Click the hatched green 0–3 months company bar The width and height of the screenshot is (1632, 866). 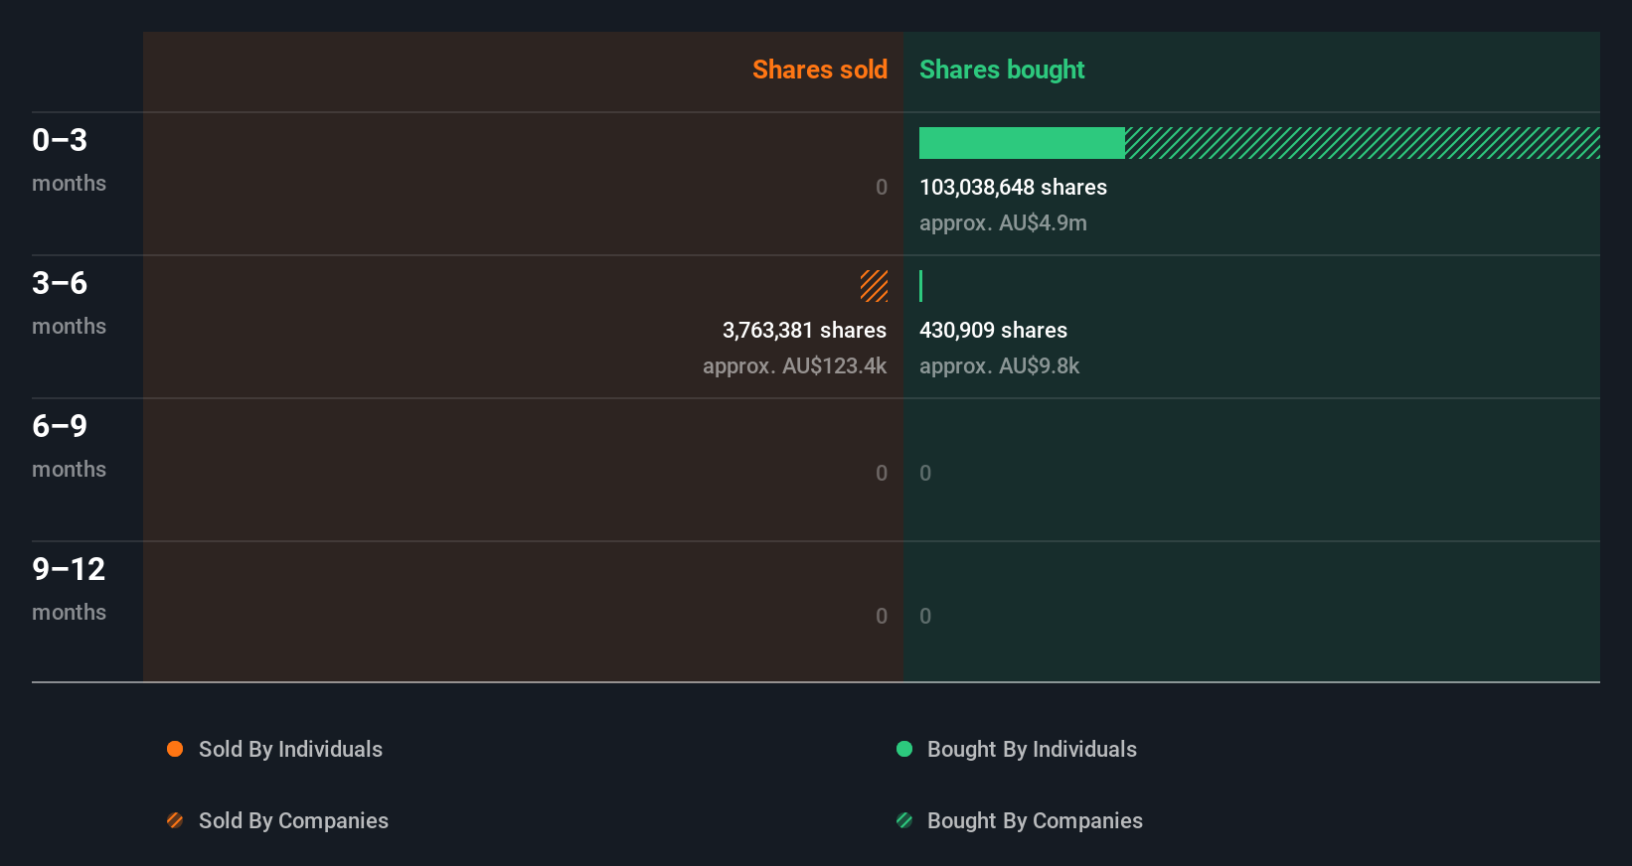click(x=1362, y=143)
